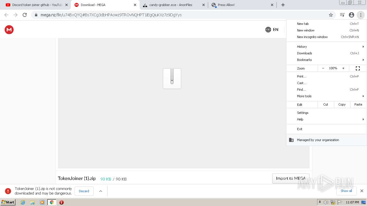Open the Chrome profile avatar icon
This screenshot has width=367, height=206.
coord(352,15)
